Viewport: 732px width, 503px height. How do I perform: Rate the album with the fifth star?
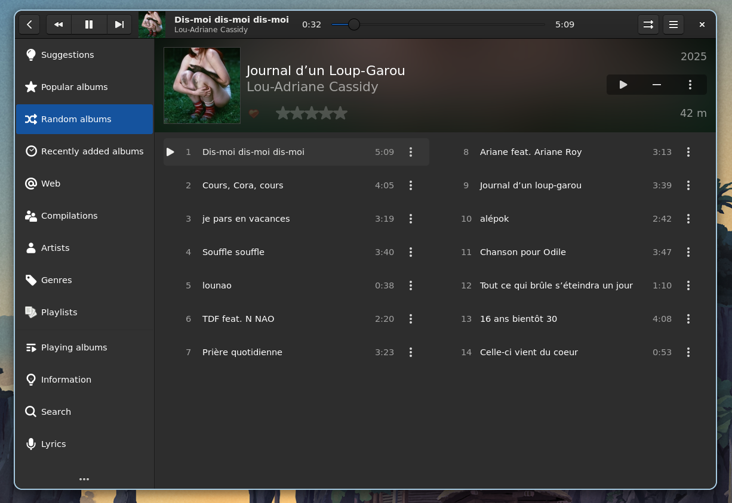(x=340, y=113)
